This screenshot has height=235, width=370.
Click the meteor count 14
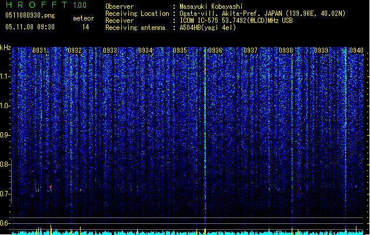[x=86, y=27]
